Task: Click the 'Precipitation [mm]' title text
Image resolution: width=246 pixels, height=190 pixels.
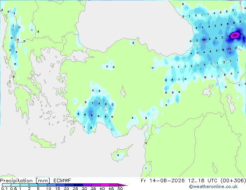Action: coord(25,181)
